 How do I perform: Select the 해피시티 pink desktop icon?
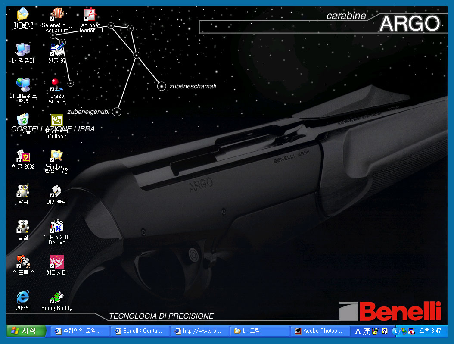pos(56,262)
